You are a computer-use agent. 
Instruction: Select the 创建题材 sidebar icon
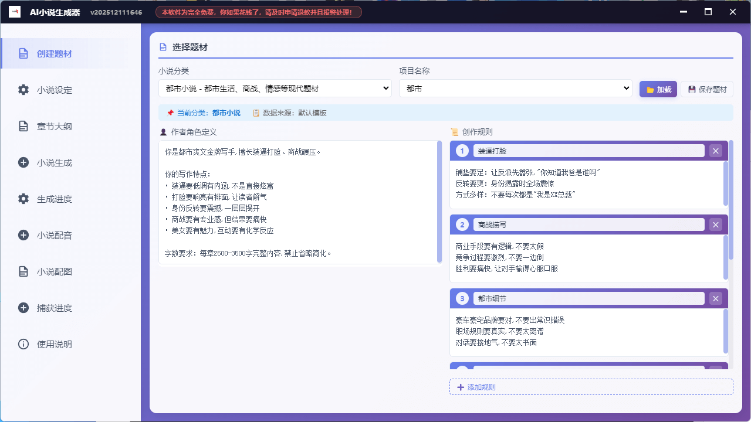[23, 53]
